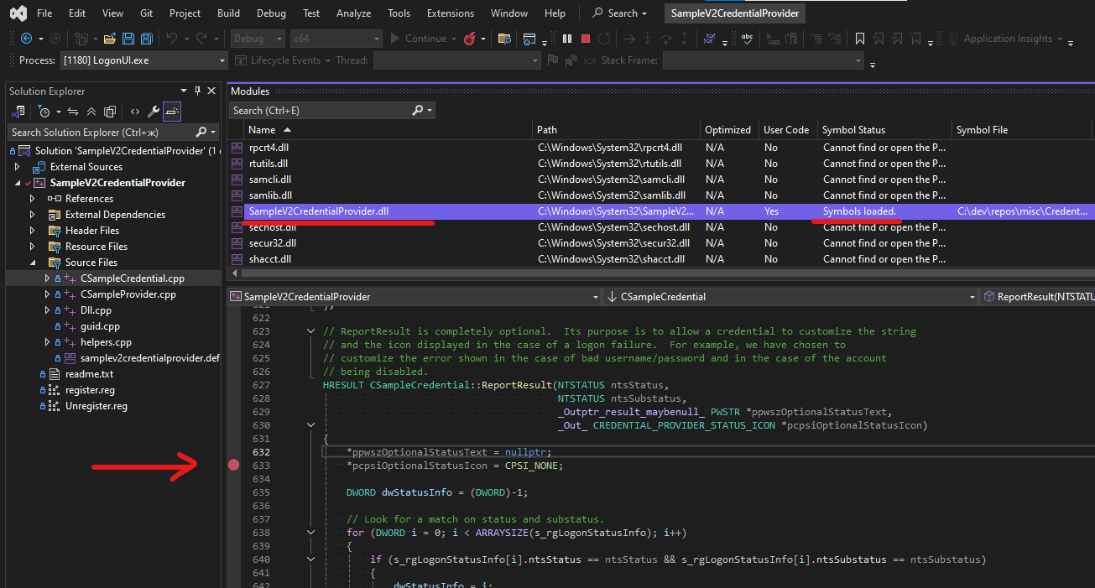This screenshot has width=1095, height=588.
Task: Click Save All in the toolbar
Action: [x=146, y=39]
